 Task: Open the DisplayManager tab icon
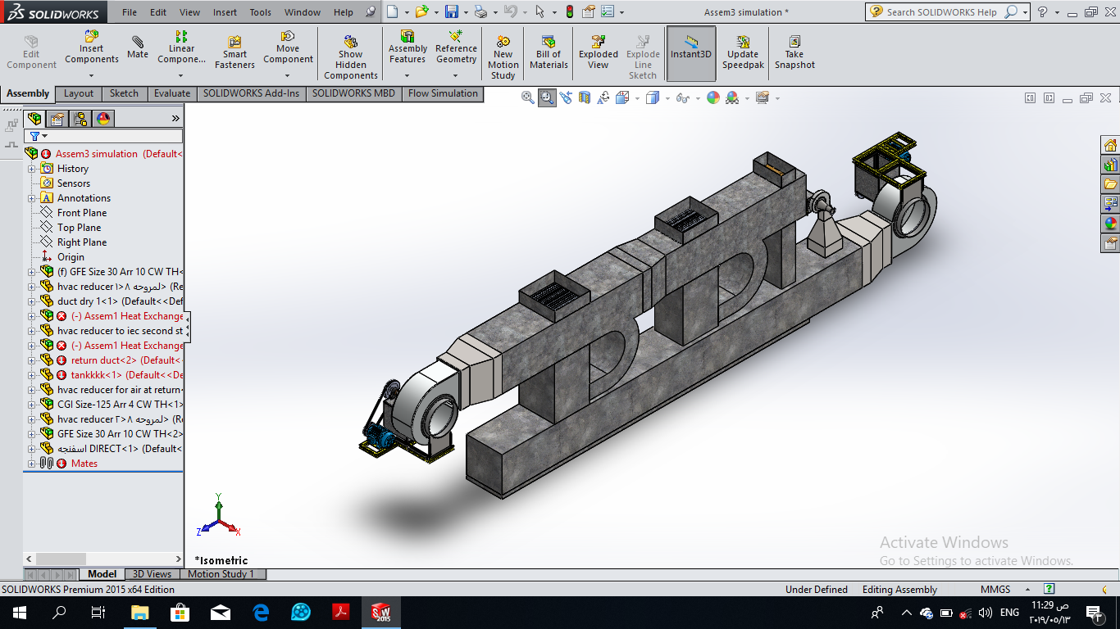103,119
